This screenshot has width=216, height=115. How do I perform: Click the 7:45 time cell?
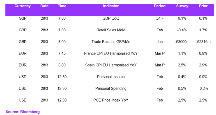tap(62, 53)
